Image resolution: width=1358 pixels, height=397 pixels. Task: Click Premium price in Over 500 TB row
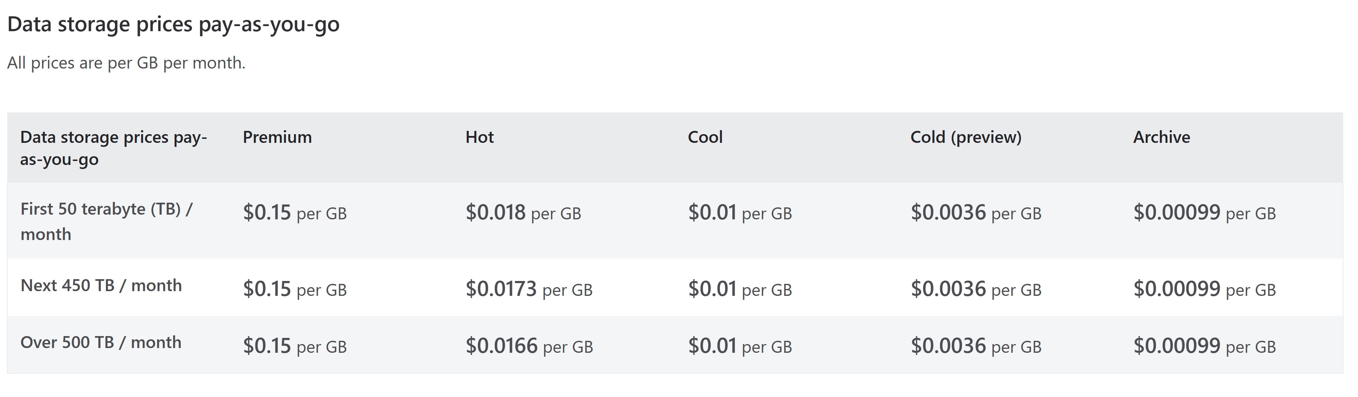(295, 346)
